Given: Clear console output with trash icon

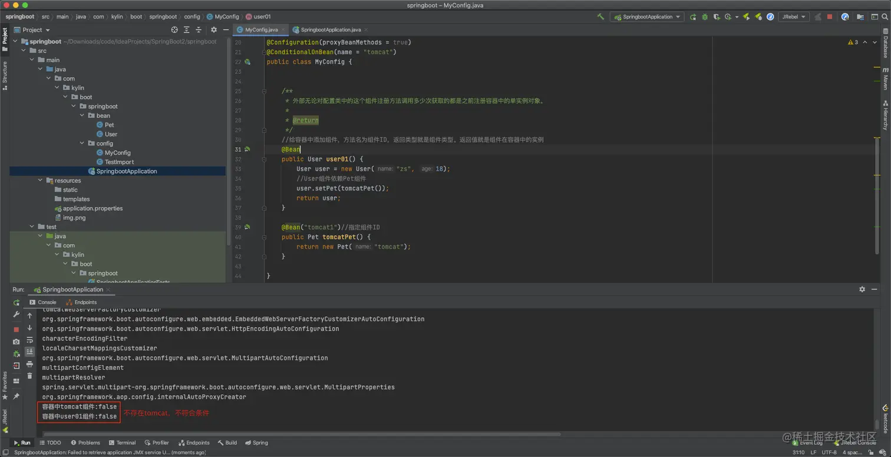Looking at the screenshot, I should (x=29, y=376).
